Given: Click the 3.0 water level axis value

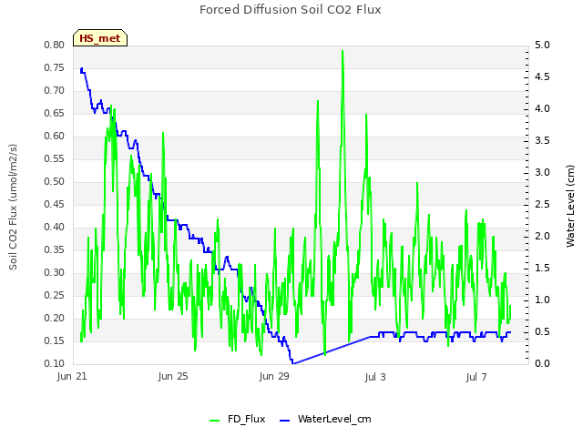Looking at the screenshot, I should pos(542,172).
